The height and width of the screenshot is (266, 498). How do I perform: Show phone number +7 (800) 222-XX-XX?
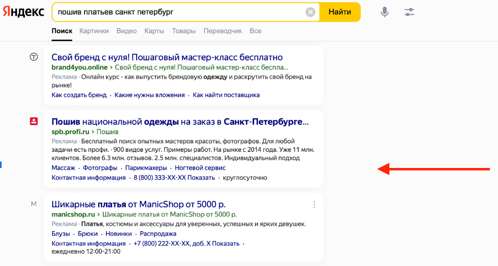[x=186, y=243]
